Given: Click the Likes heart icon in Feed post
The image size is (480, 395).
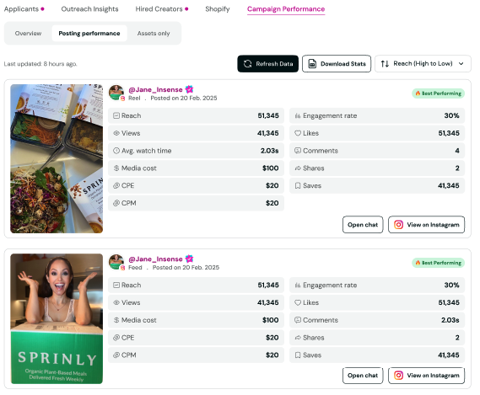Looking at the screenshot, I should (298, 302).
